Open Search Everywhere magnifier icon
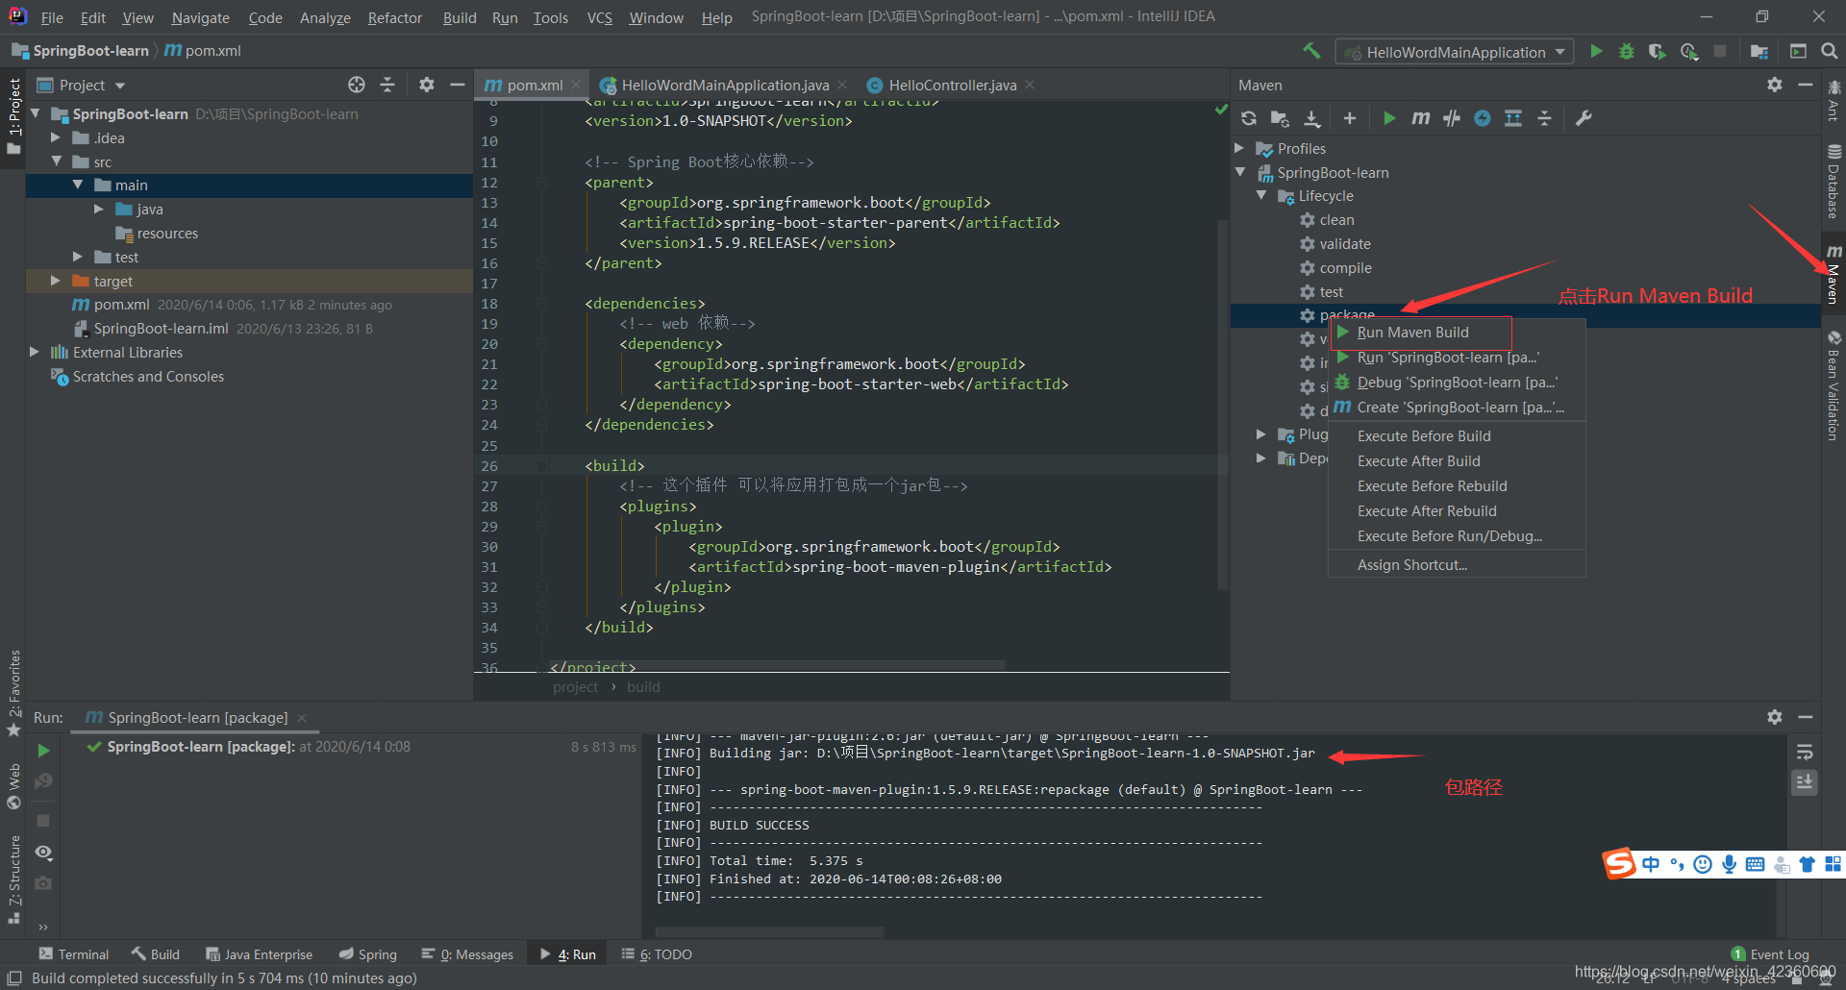 coord(1830,51)
